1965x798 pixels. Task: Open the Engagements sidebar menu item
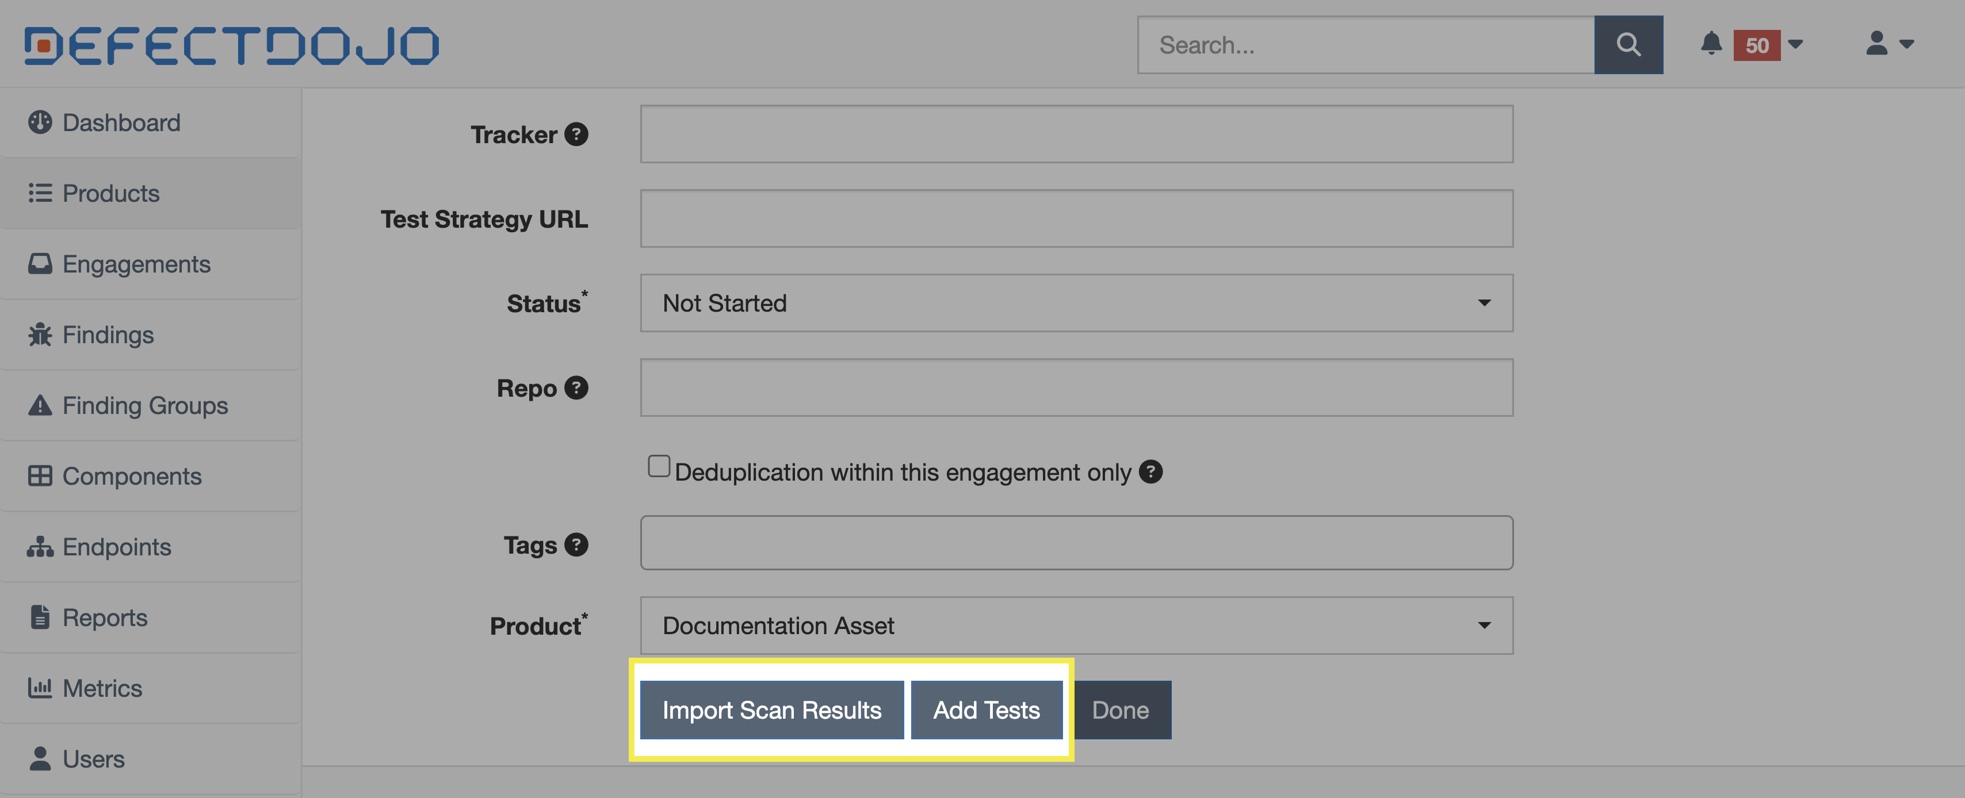(136, 264)
